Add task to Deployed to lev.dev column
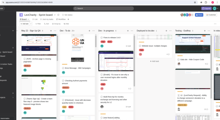The width and height of the screenshot is (220, 120). (x=166, y=31)
